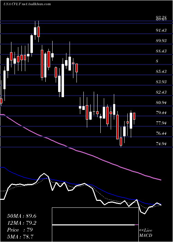
Task: Click the Price : 79 readout
Action: (x=20, y=230)
